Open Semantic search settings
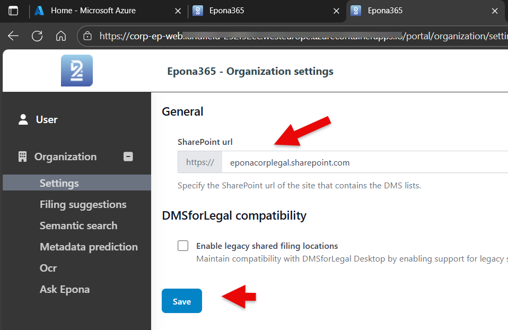The height and width of the screenshot is (330, 508). point(78,225)
